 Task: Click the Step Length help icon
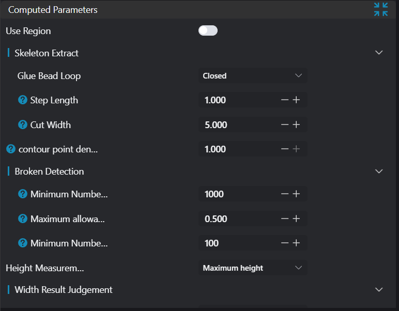(22, 100)
